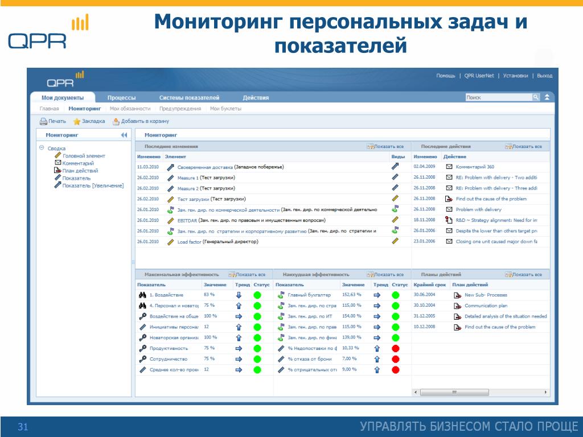Viewport: 583px width, 437px height.
Task: Select План действий in the tree
Action: pyautogui.click(x=80, y=171)
